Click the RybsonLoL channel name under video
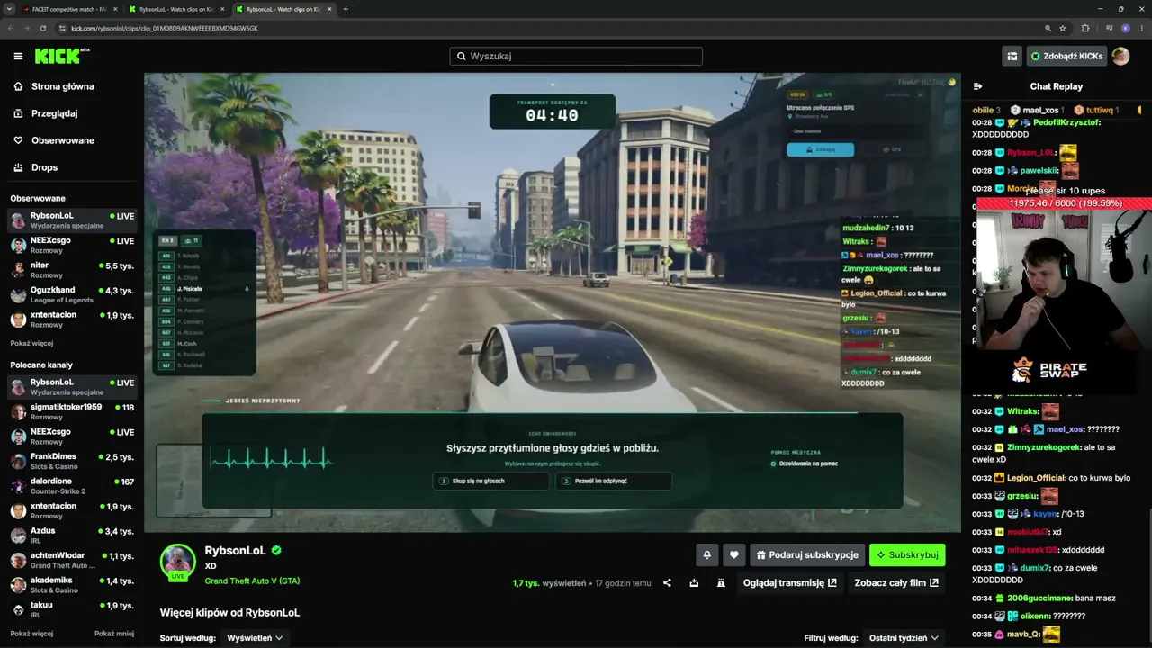 click(236, 550)
